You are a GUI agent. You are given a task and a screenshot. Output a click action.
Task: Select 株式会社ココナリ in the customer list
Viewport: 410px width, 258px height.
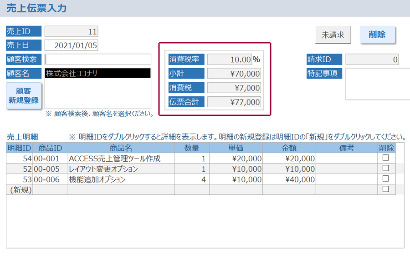pos(98,73)
